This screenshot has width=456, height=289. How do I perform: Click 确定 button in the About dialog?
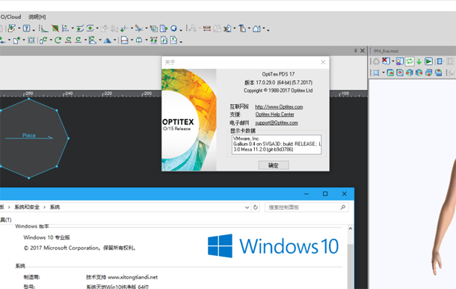(x=274, y=165)
